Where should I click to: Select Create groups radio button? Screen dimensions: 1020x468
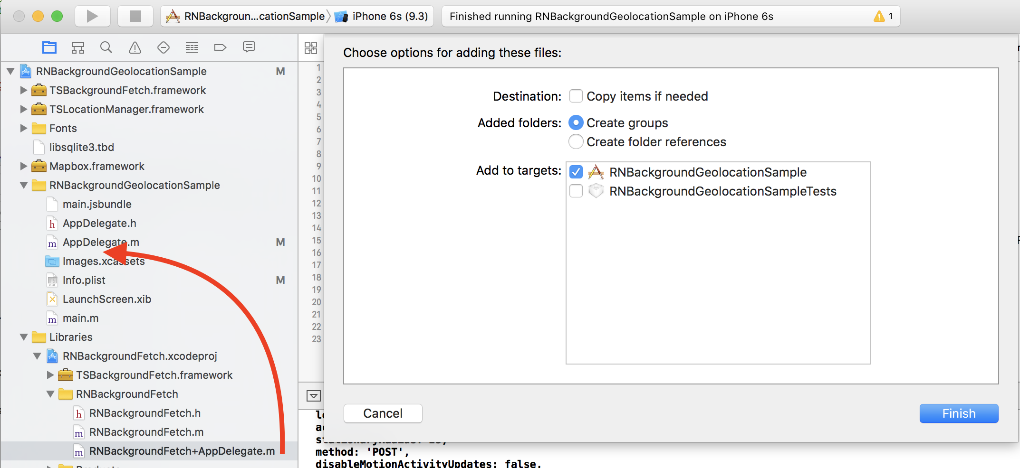576,123
